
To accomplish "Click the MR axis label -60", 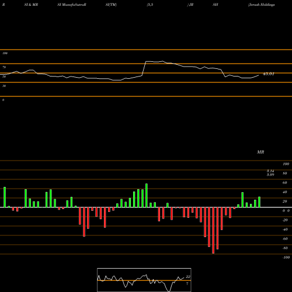I will pos(285,239).
